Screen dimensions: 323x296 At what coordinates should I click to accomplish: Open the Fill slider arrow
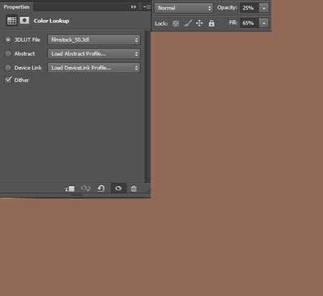point(264,23)
